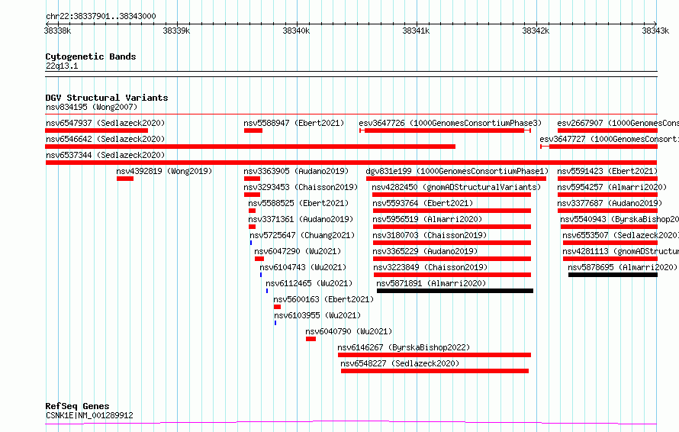
Task: Click nsv5591423 (Ebert2021) label
Action: tap(607, 171)
